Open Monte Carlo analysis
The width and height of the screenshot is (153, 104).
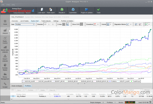[5, 49]
